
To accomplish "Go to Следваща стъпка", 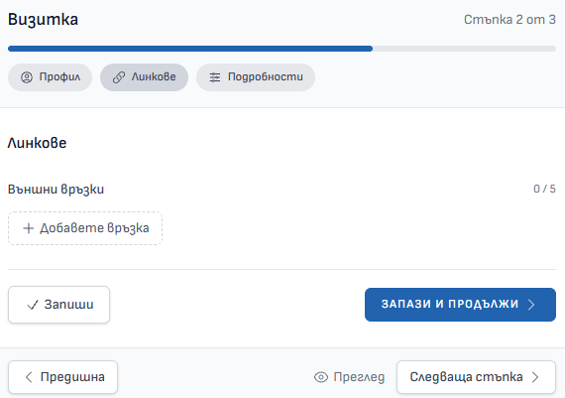I will point(476,377).
